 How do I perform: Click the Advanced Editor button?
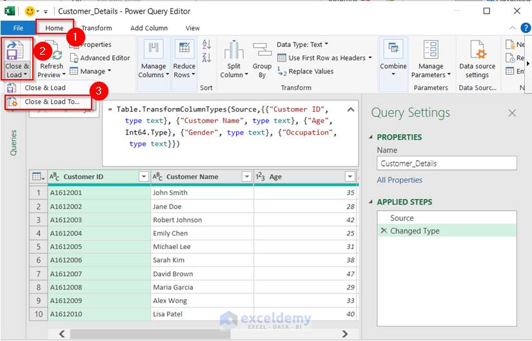coord(104,58)
